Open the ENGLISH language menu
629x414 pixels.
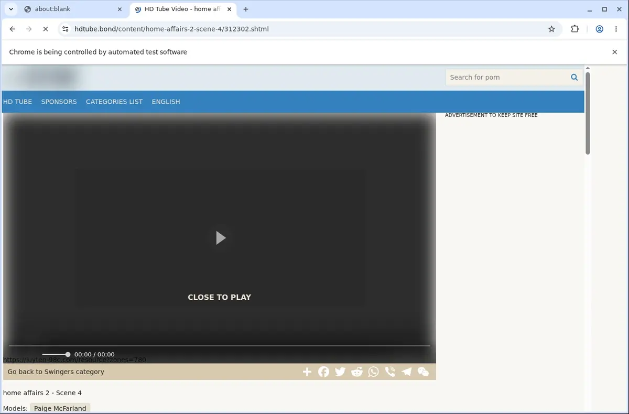pyautogui.click(x=166, y=102)
